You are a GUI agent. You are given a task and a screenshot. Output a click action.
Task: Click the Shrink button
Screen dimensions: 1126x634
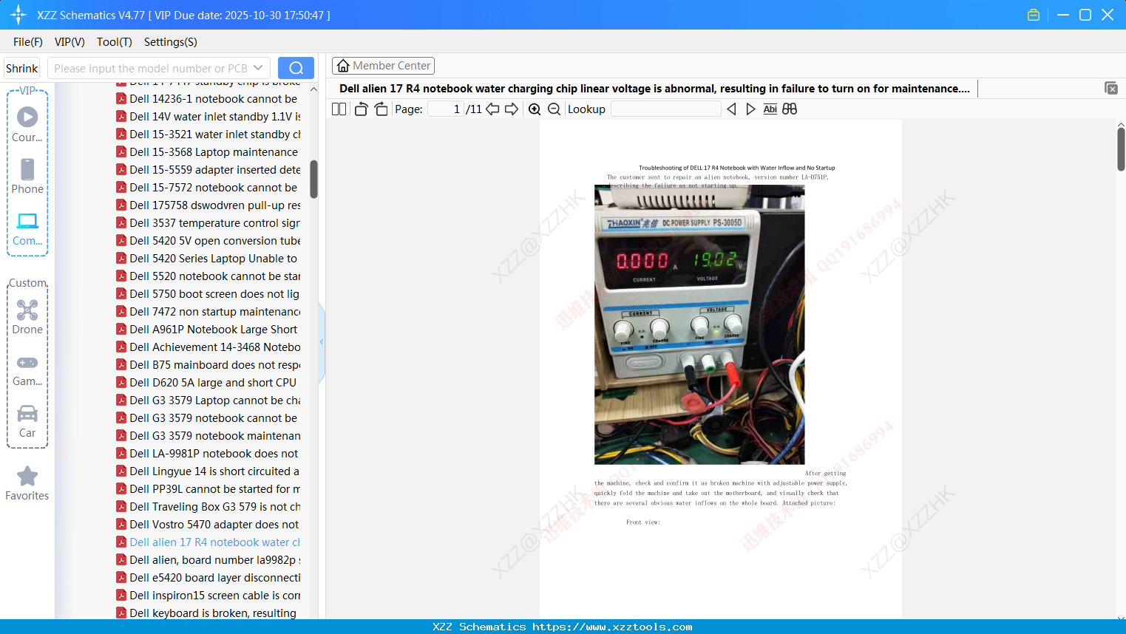pyautogui.click(x=22, y=68)
